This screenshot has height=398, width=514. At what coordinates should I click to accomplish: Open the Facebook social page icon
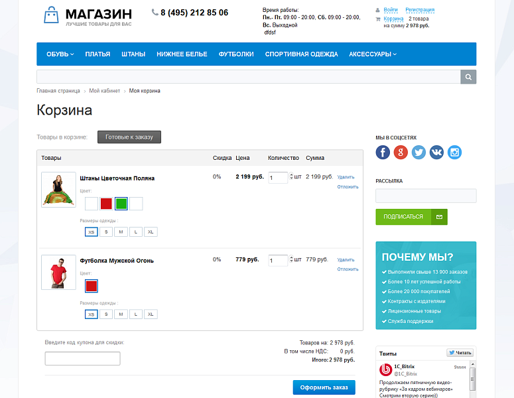[x=383, y=153]
